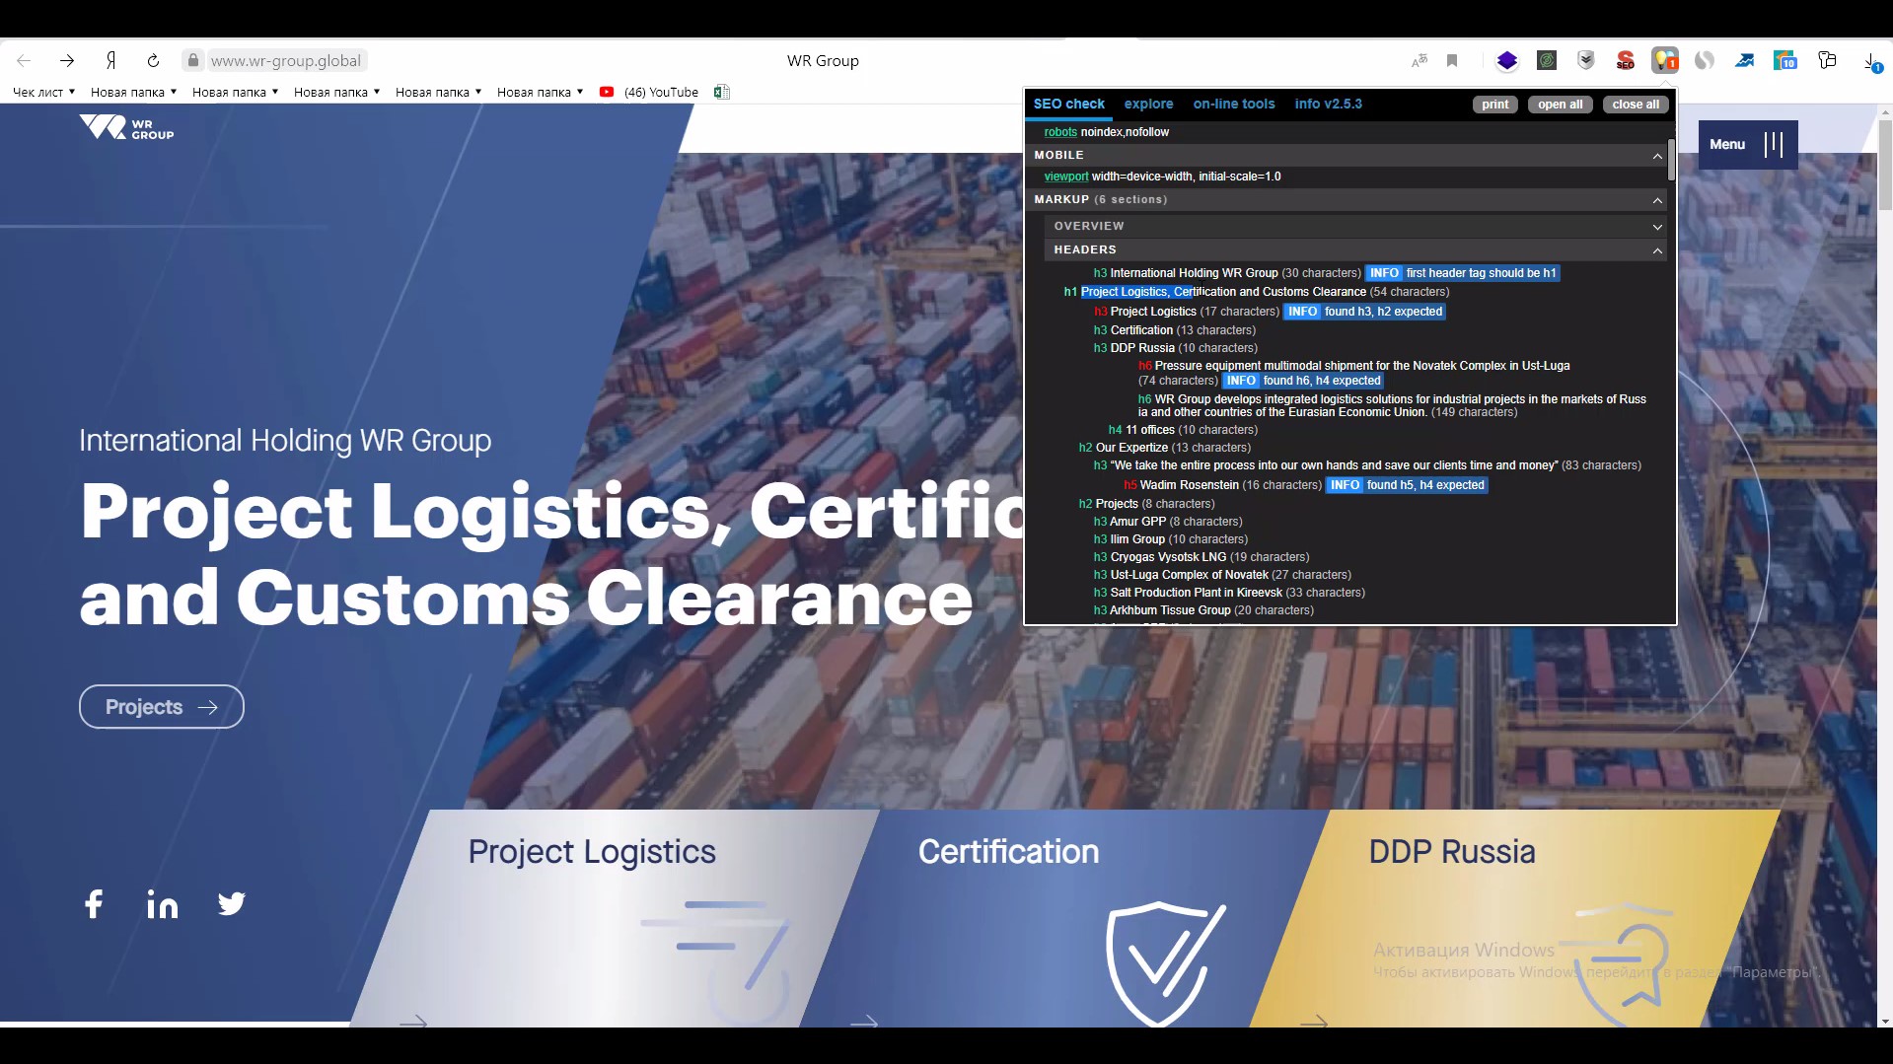Collapse the MARKUP section
The image size is (1893, 1064).
point(1657,200)
